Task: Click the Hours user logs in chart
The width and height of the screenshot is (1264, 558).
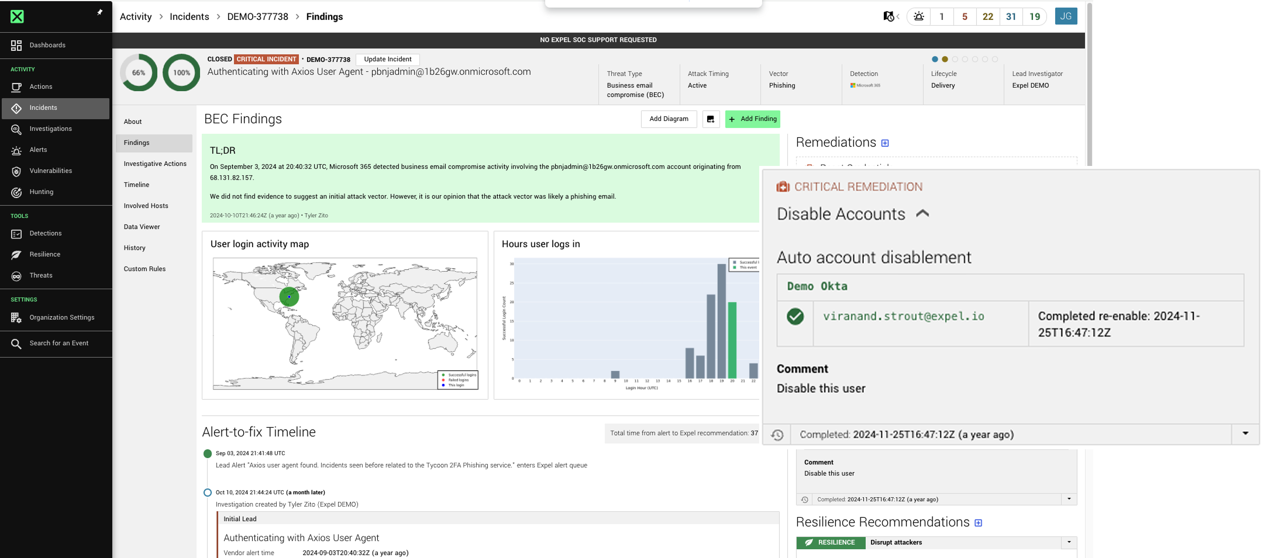Action: click(x=631, y=324)
